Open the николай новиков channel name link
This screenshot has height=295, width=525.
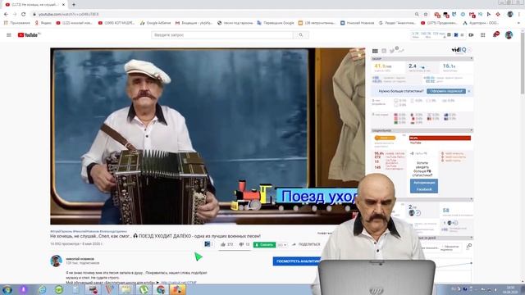tap(80, 259)
